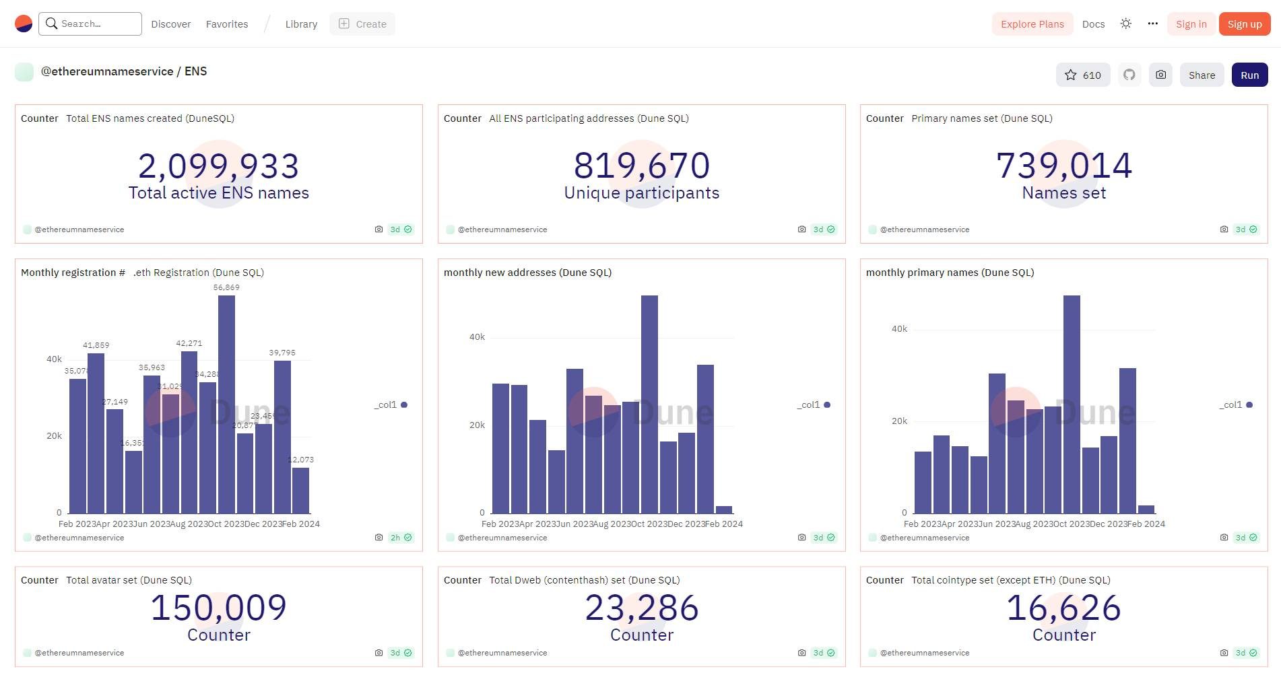Click camera icon on Names set card
1281x675 pixels.
(x=1224, y=229)
